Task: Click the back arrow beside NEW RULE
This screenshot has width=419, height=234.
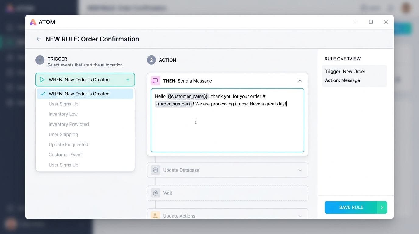Action: [39, 39]
